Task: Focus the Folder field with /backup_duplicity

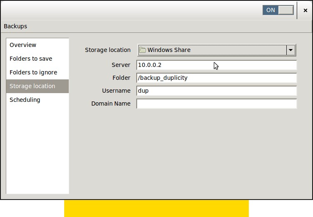Action: click(216, 78)
